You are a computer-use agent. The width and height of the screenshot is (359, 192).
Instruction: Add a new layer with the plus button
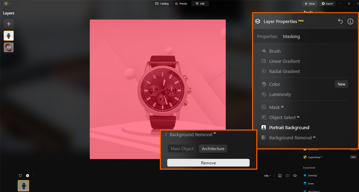click(x=9, y=24)
